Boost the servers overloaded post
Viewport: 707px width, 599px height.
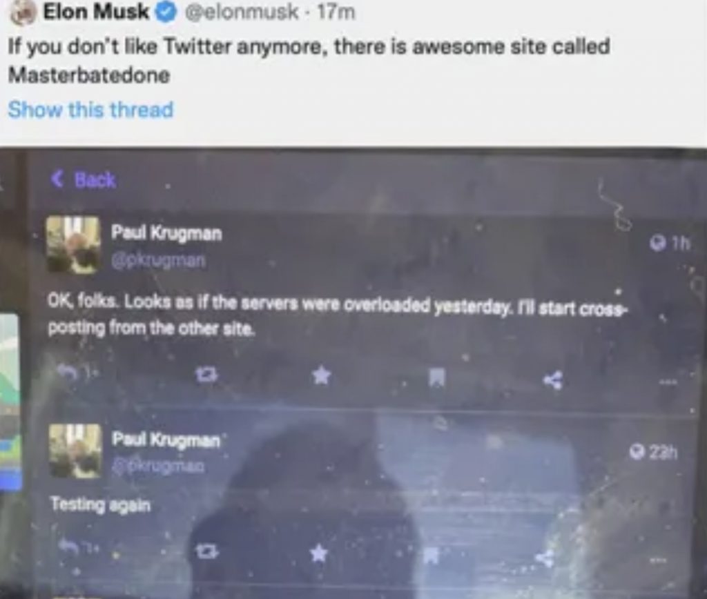(207, 373)
